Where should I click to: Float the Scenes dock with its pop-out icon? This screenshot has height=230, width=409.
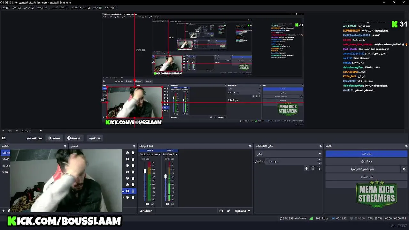pyautogui.click(x=65, y=146)
